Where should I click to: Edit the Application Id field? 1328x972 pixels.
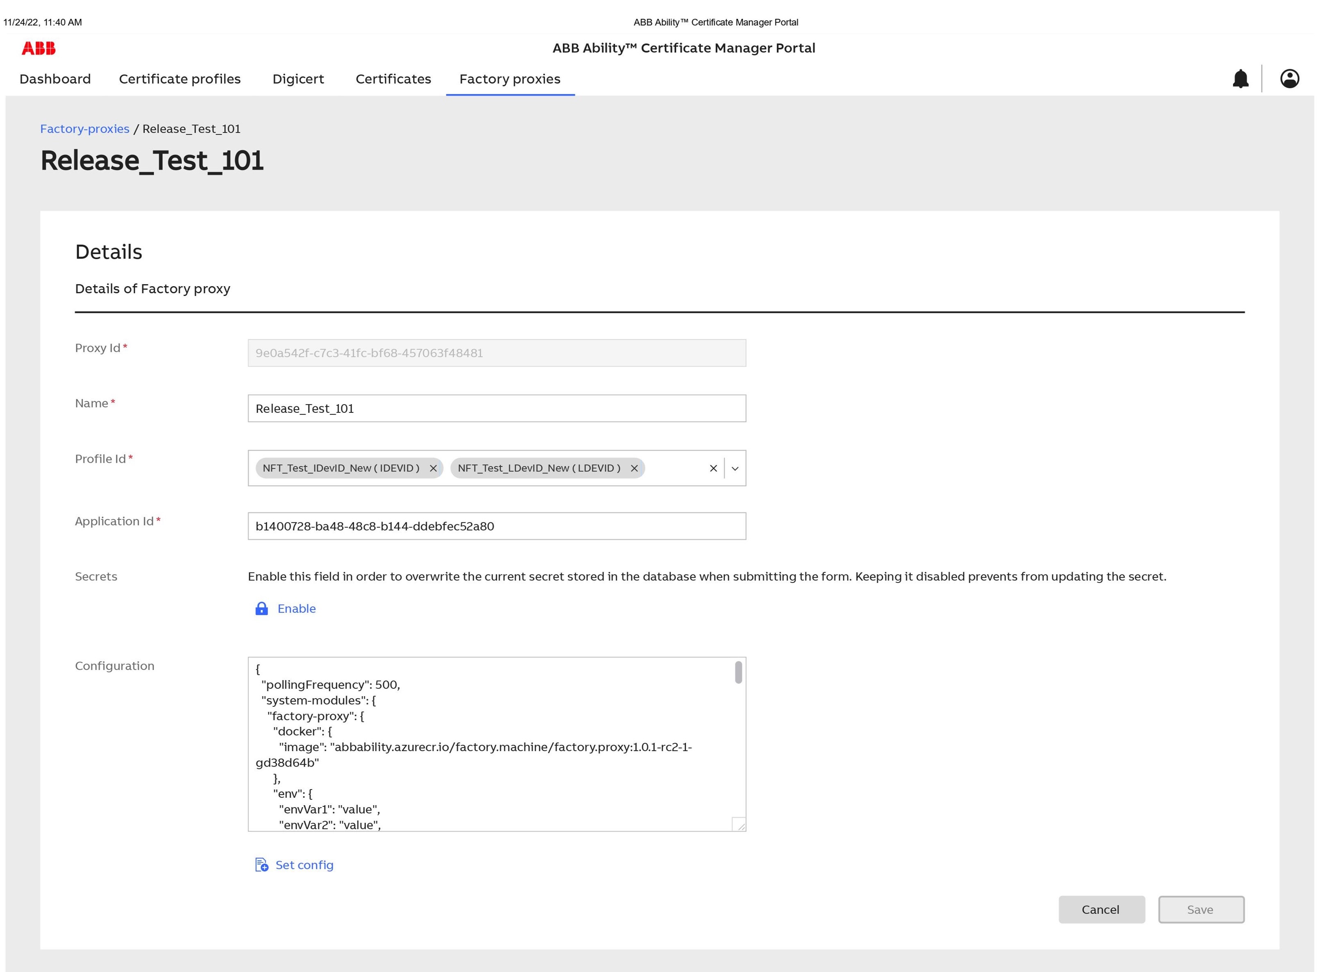(x=497, y=526)
